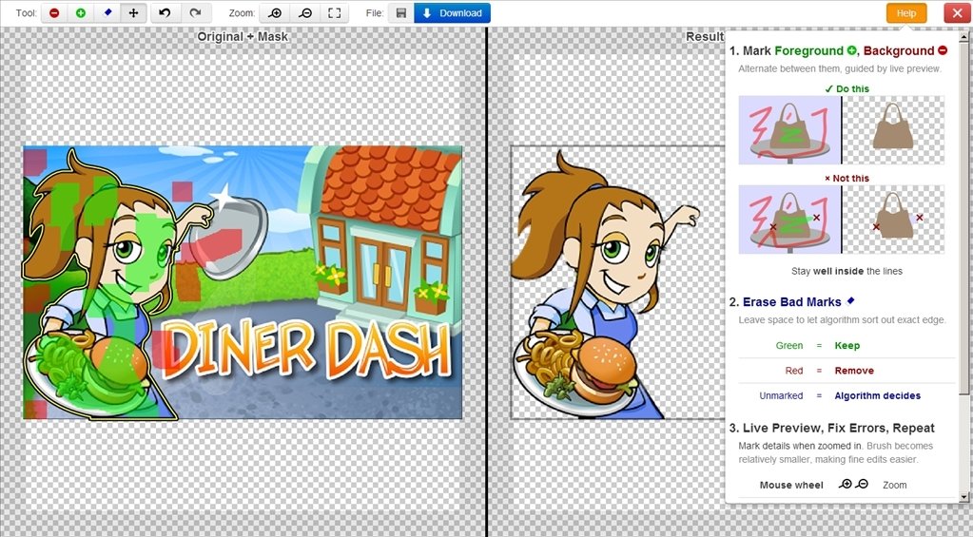
Task: Click the 'Mouse wheel' label
Action: tap(791, 485)
